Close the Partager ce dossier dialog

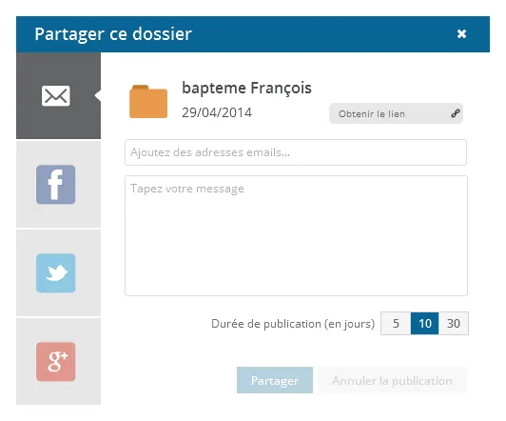[461, 33]
